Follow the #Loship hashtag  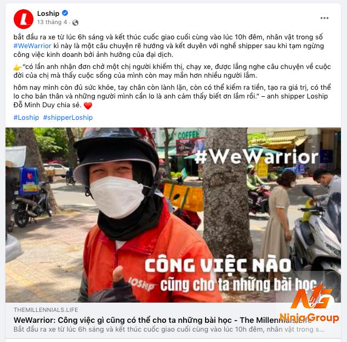(x=26, y=118)
